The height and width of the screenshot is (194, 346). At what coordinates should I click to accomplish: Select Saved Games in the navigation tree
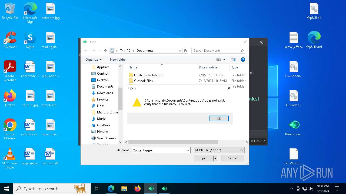point(106,138)
